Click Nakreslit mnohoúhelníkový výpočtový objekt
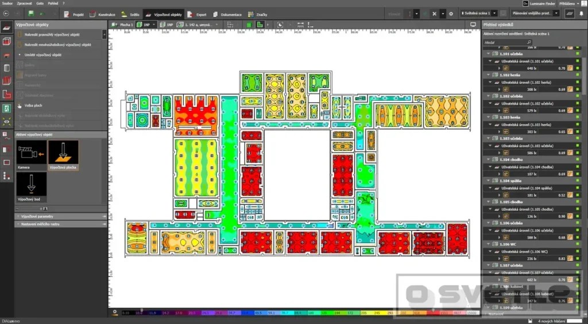Image resolution: width=588 pixels, height=324 pixels. point(58,45)
